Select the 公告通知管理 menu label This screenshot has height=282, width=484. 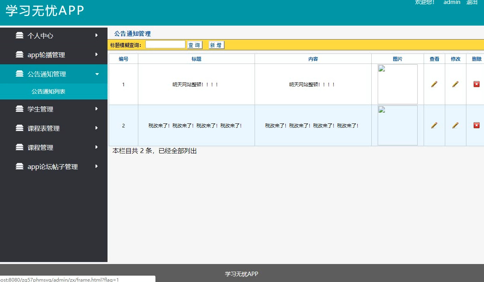tap(47, 74)
